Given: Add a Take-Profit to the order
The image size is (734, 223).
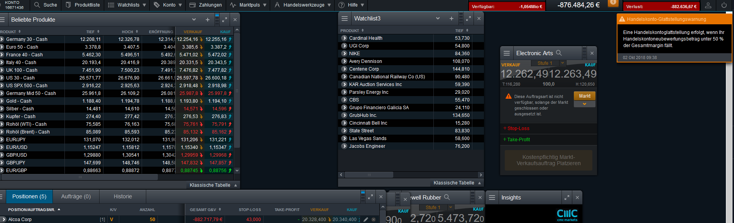Looking at the screenshot, I should point(516,140).
